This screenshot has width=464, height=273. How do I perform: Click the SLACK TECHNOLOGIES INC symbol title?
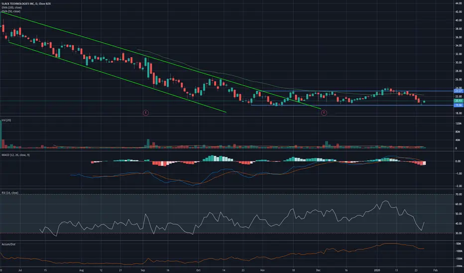pyautogui.click(x=17, y=3)
